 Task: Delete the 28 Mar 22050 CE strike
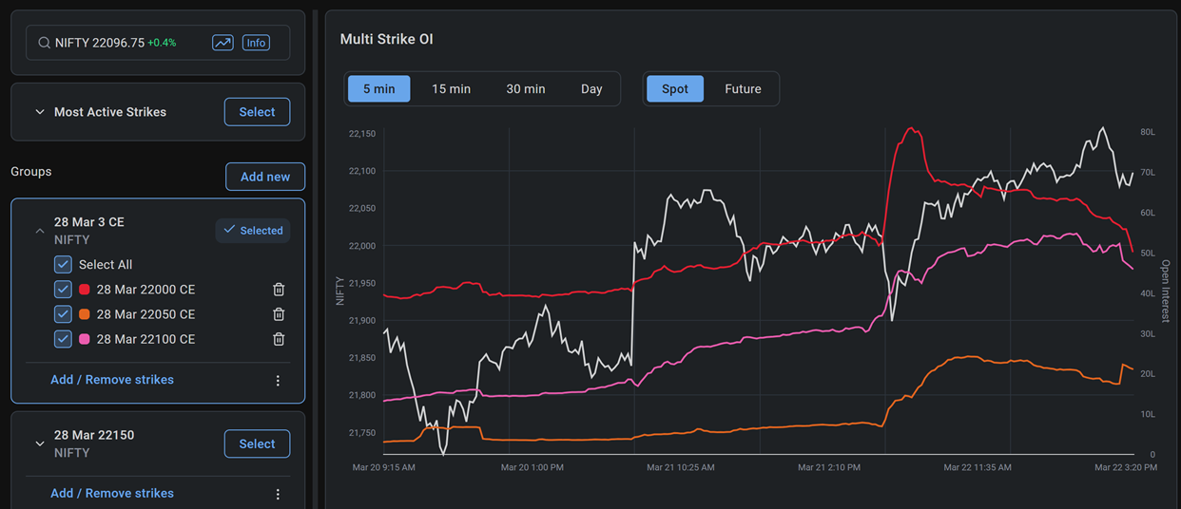(279, 314)
